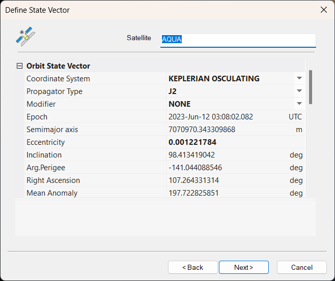Click the Right Ascension value 107.264331314

[x=194, y=180]
